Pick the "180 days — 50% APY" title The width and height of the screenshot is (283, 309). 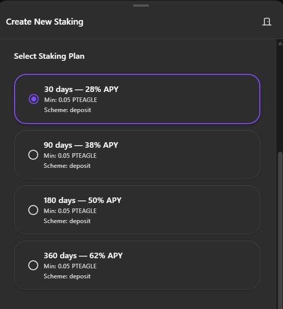83,200
